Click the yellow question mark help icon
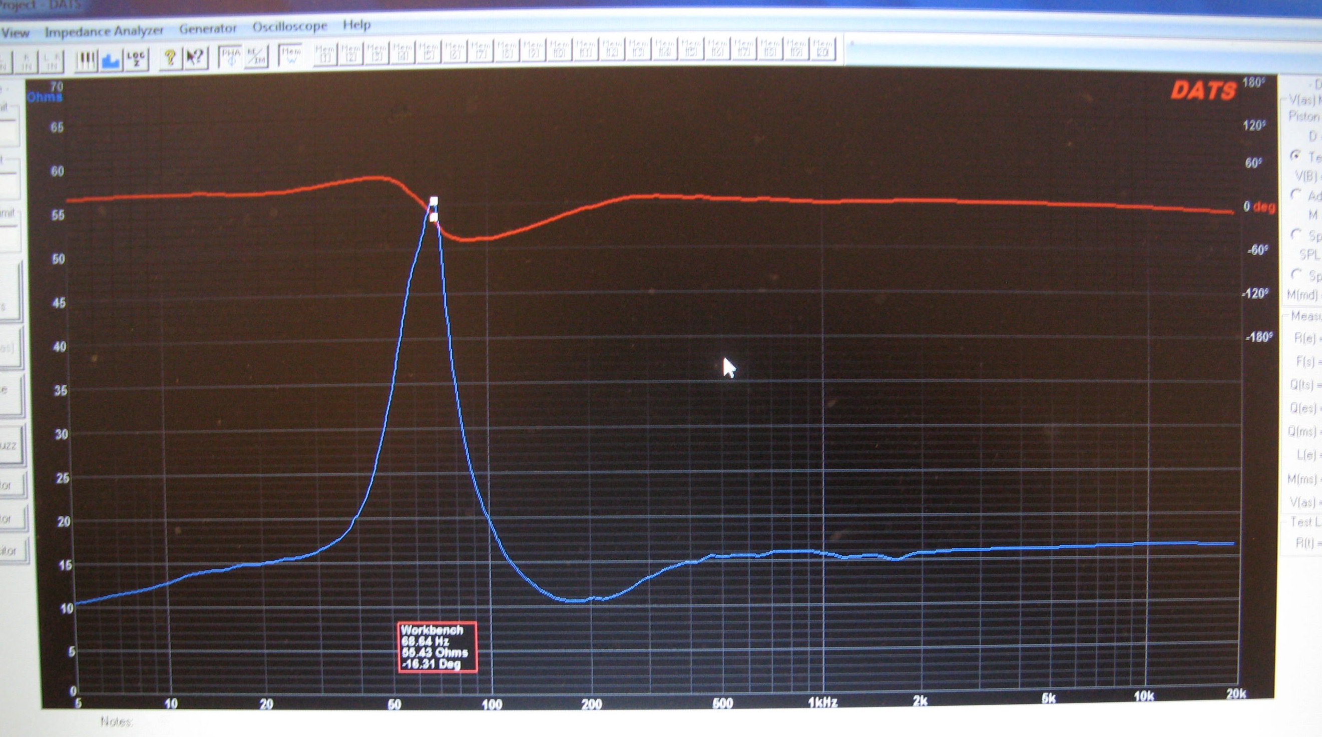 (170, 59)
